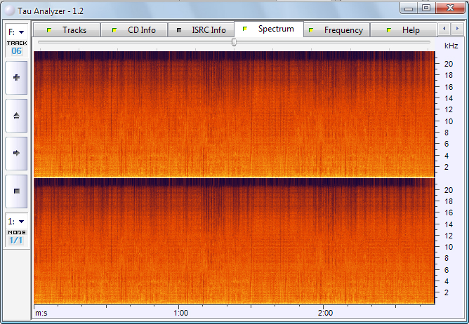This screenshot has width=469, height=324.
Task: Open the Help tab
Action: tap(404, 30)
